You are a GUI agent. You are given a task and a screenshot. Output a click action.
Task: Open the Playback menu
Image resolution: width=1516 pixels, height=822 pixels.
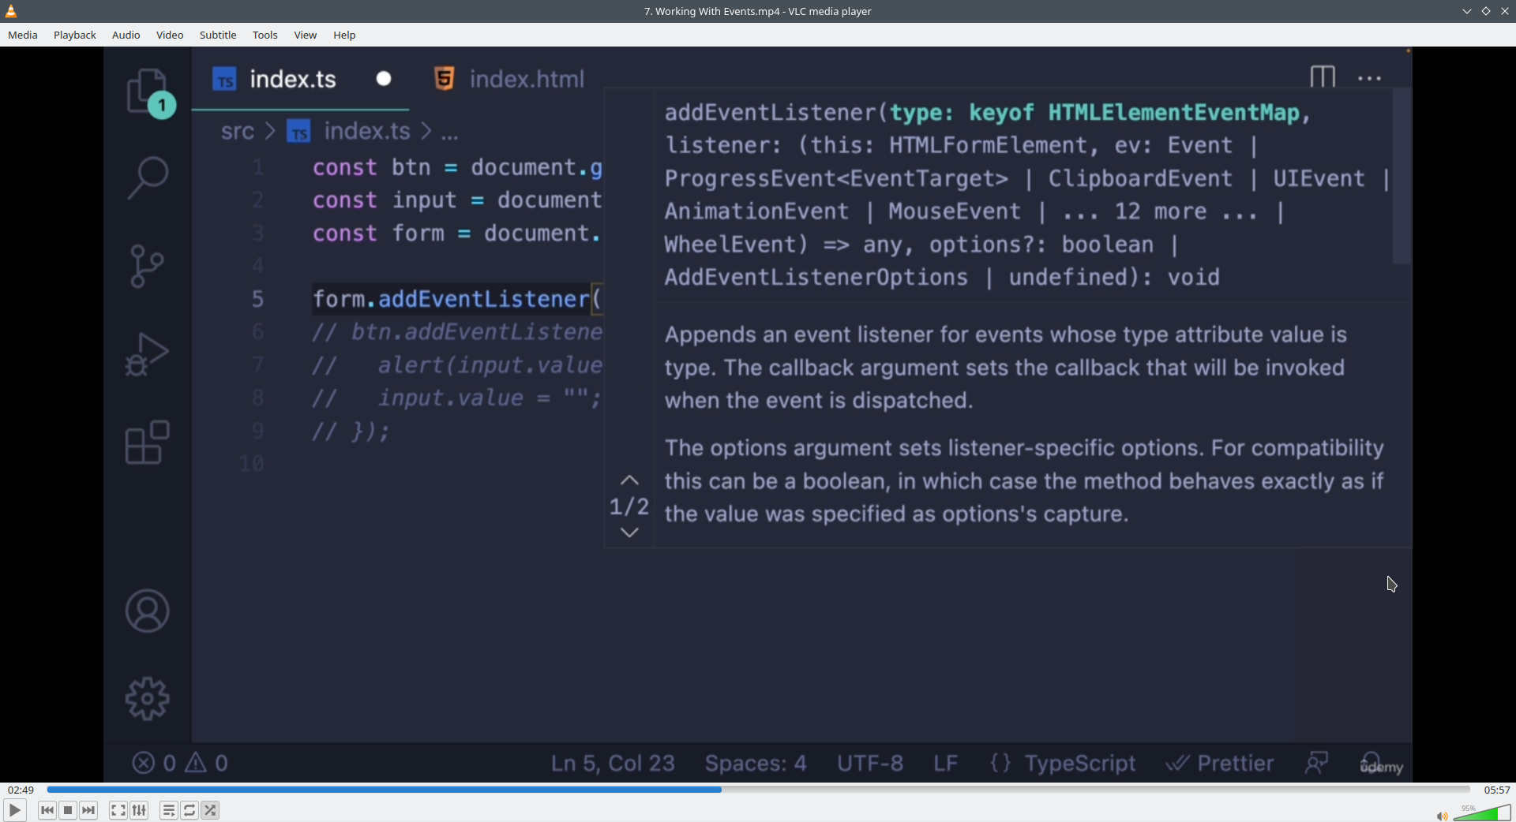pyautogui.click(x=75, y=35)
